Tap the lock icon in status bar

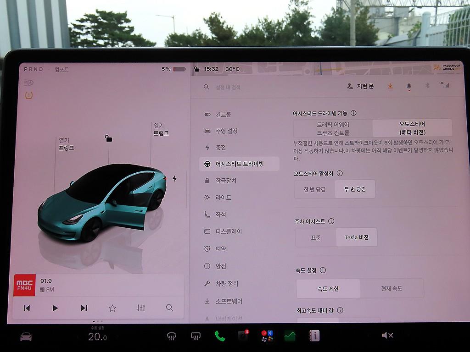[196, 69]
